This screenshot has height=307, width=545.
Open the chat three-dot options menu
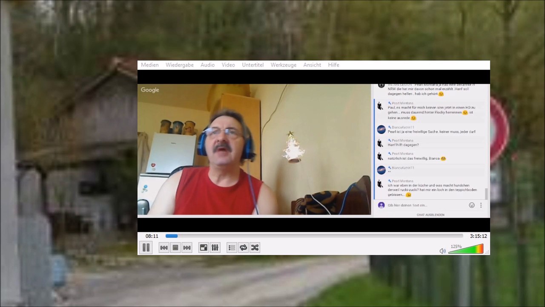481,205
